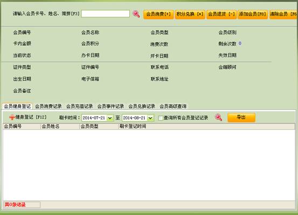Click the 会员退货 [-] button

pyautogui.click(x=221, y=15)
